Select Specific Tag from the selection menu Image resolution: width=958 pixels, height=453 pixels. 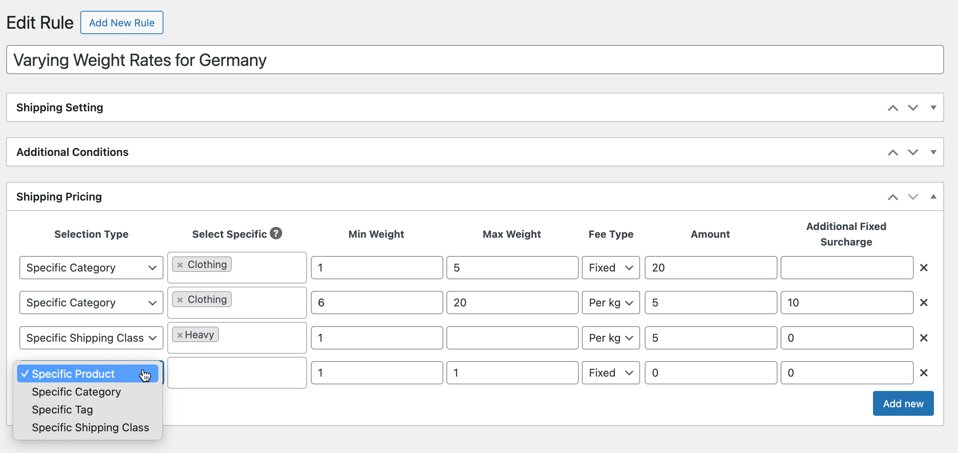click(x=62, y=410)
